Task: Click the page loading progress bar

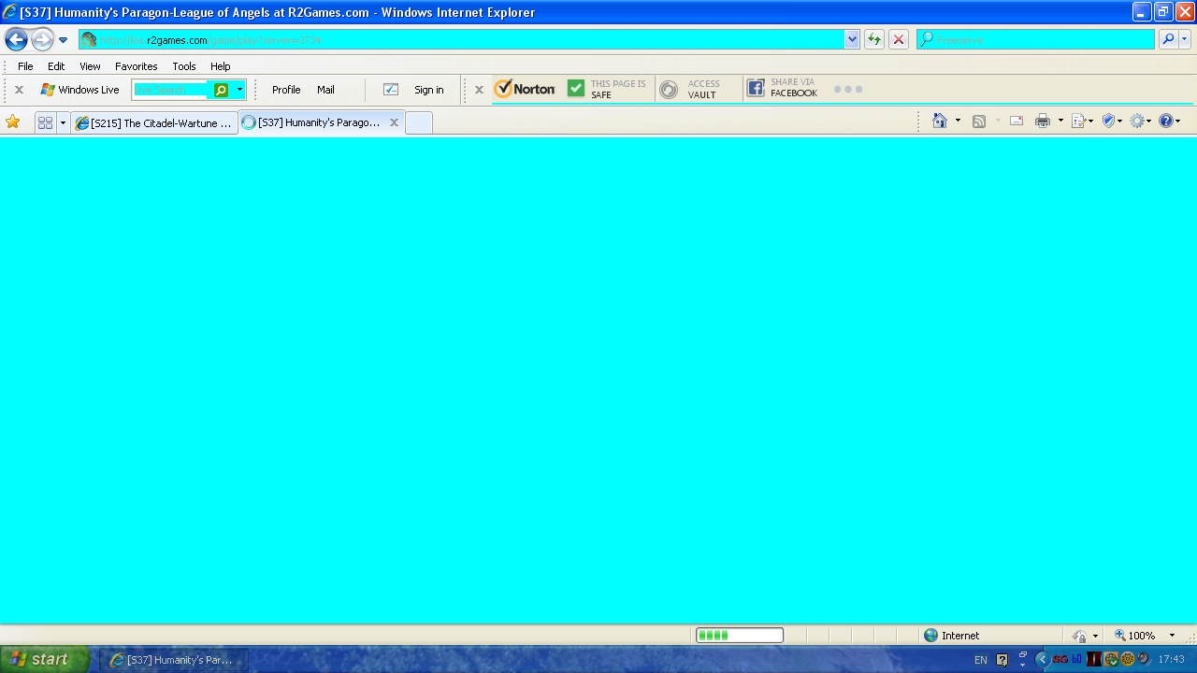Action: pyautogui.click(x=739, y=636)
